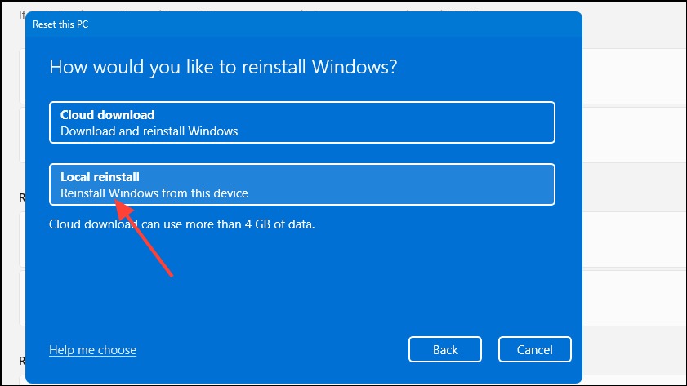Cancel the Reset this PC dialog
This screenshot has width=687, height=386.
(534, 349)
